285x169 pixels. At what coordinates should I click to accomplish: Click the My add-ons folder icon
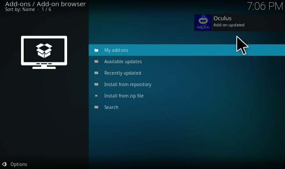96,50
